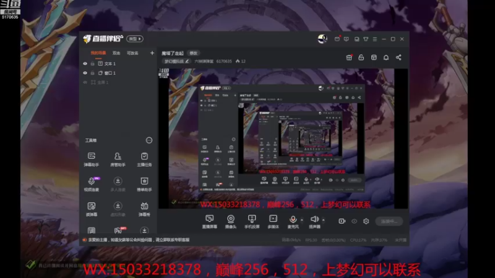This screenshot has width=495, height=278.
Task: Add 手机投屏 phone casting source
Action: click(x=252, y=221)
